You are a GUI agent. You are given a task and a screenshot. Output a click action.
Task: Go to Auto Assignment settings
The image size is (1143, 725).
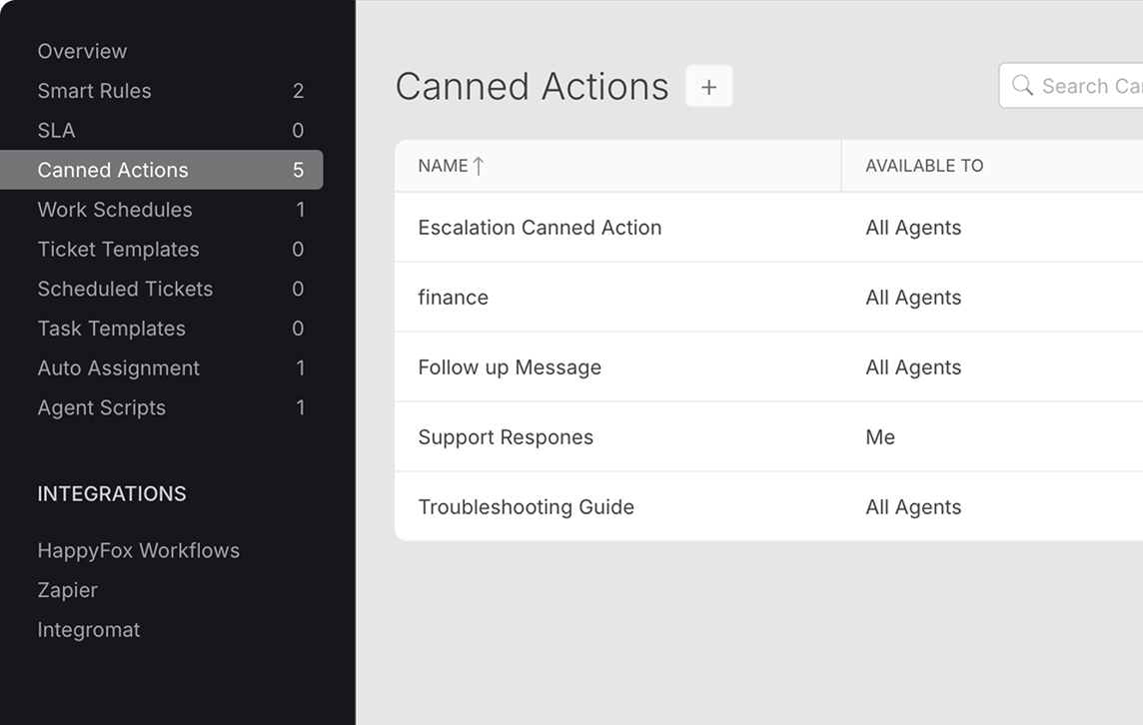pyautogui.click(x=118, y=367)
